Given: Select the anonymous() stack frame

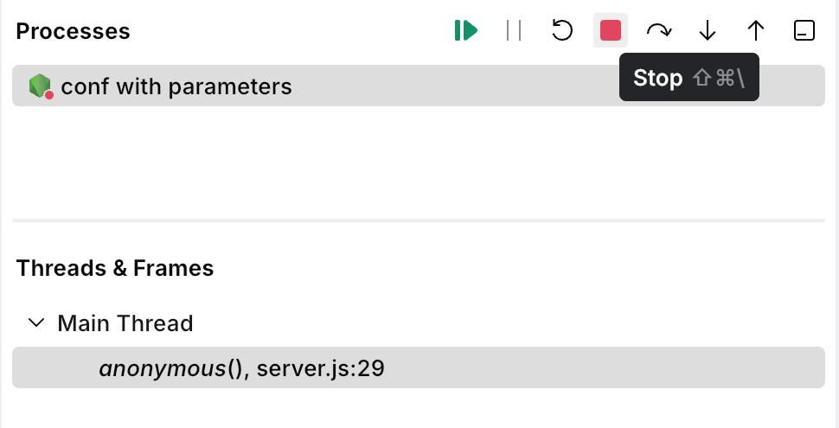Looking at the screenshot, I should tap(163, 369).
